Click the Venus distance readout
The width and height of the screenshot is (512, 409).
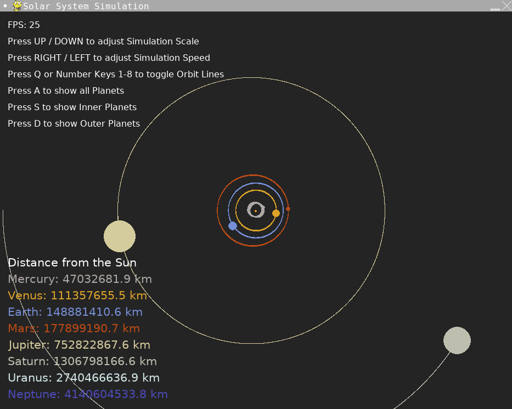tap(77, 296)
